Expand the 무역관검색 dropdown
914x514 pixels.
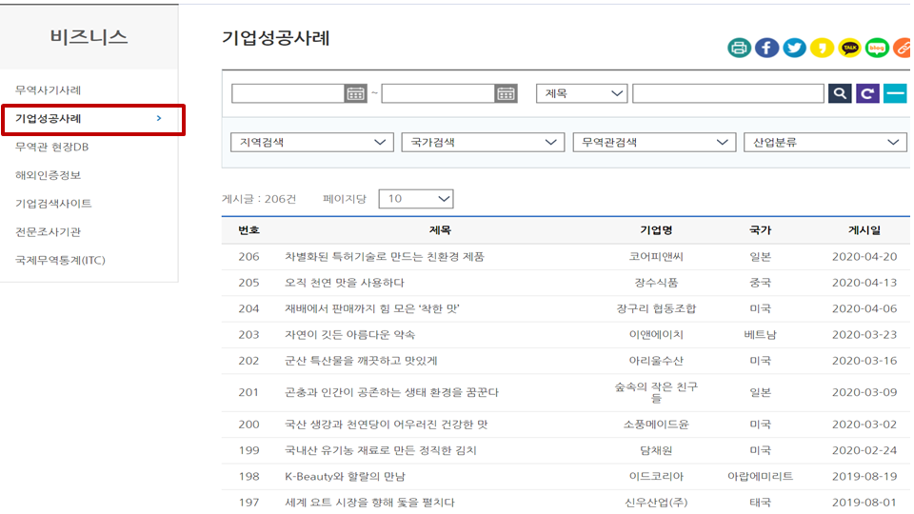(655, 142)
